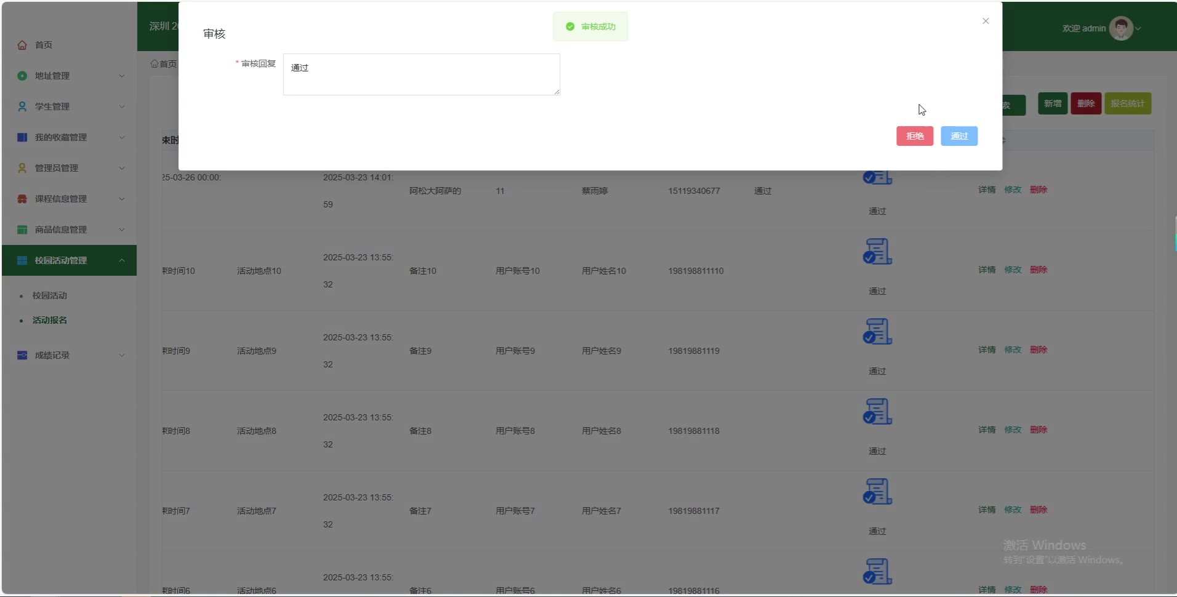Click the name cell 蔡雨婷

[595, 191]
